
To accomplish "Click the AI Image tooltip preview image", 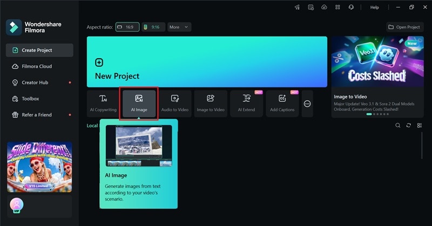I will point(139,146).
